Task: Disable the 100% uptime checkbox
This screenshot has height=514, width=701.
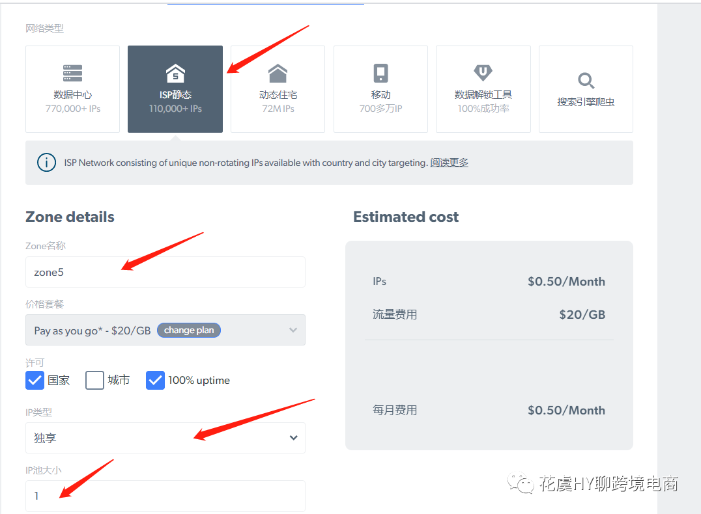Action: [155, 380]
